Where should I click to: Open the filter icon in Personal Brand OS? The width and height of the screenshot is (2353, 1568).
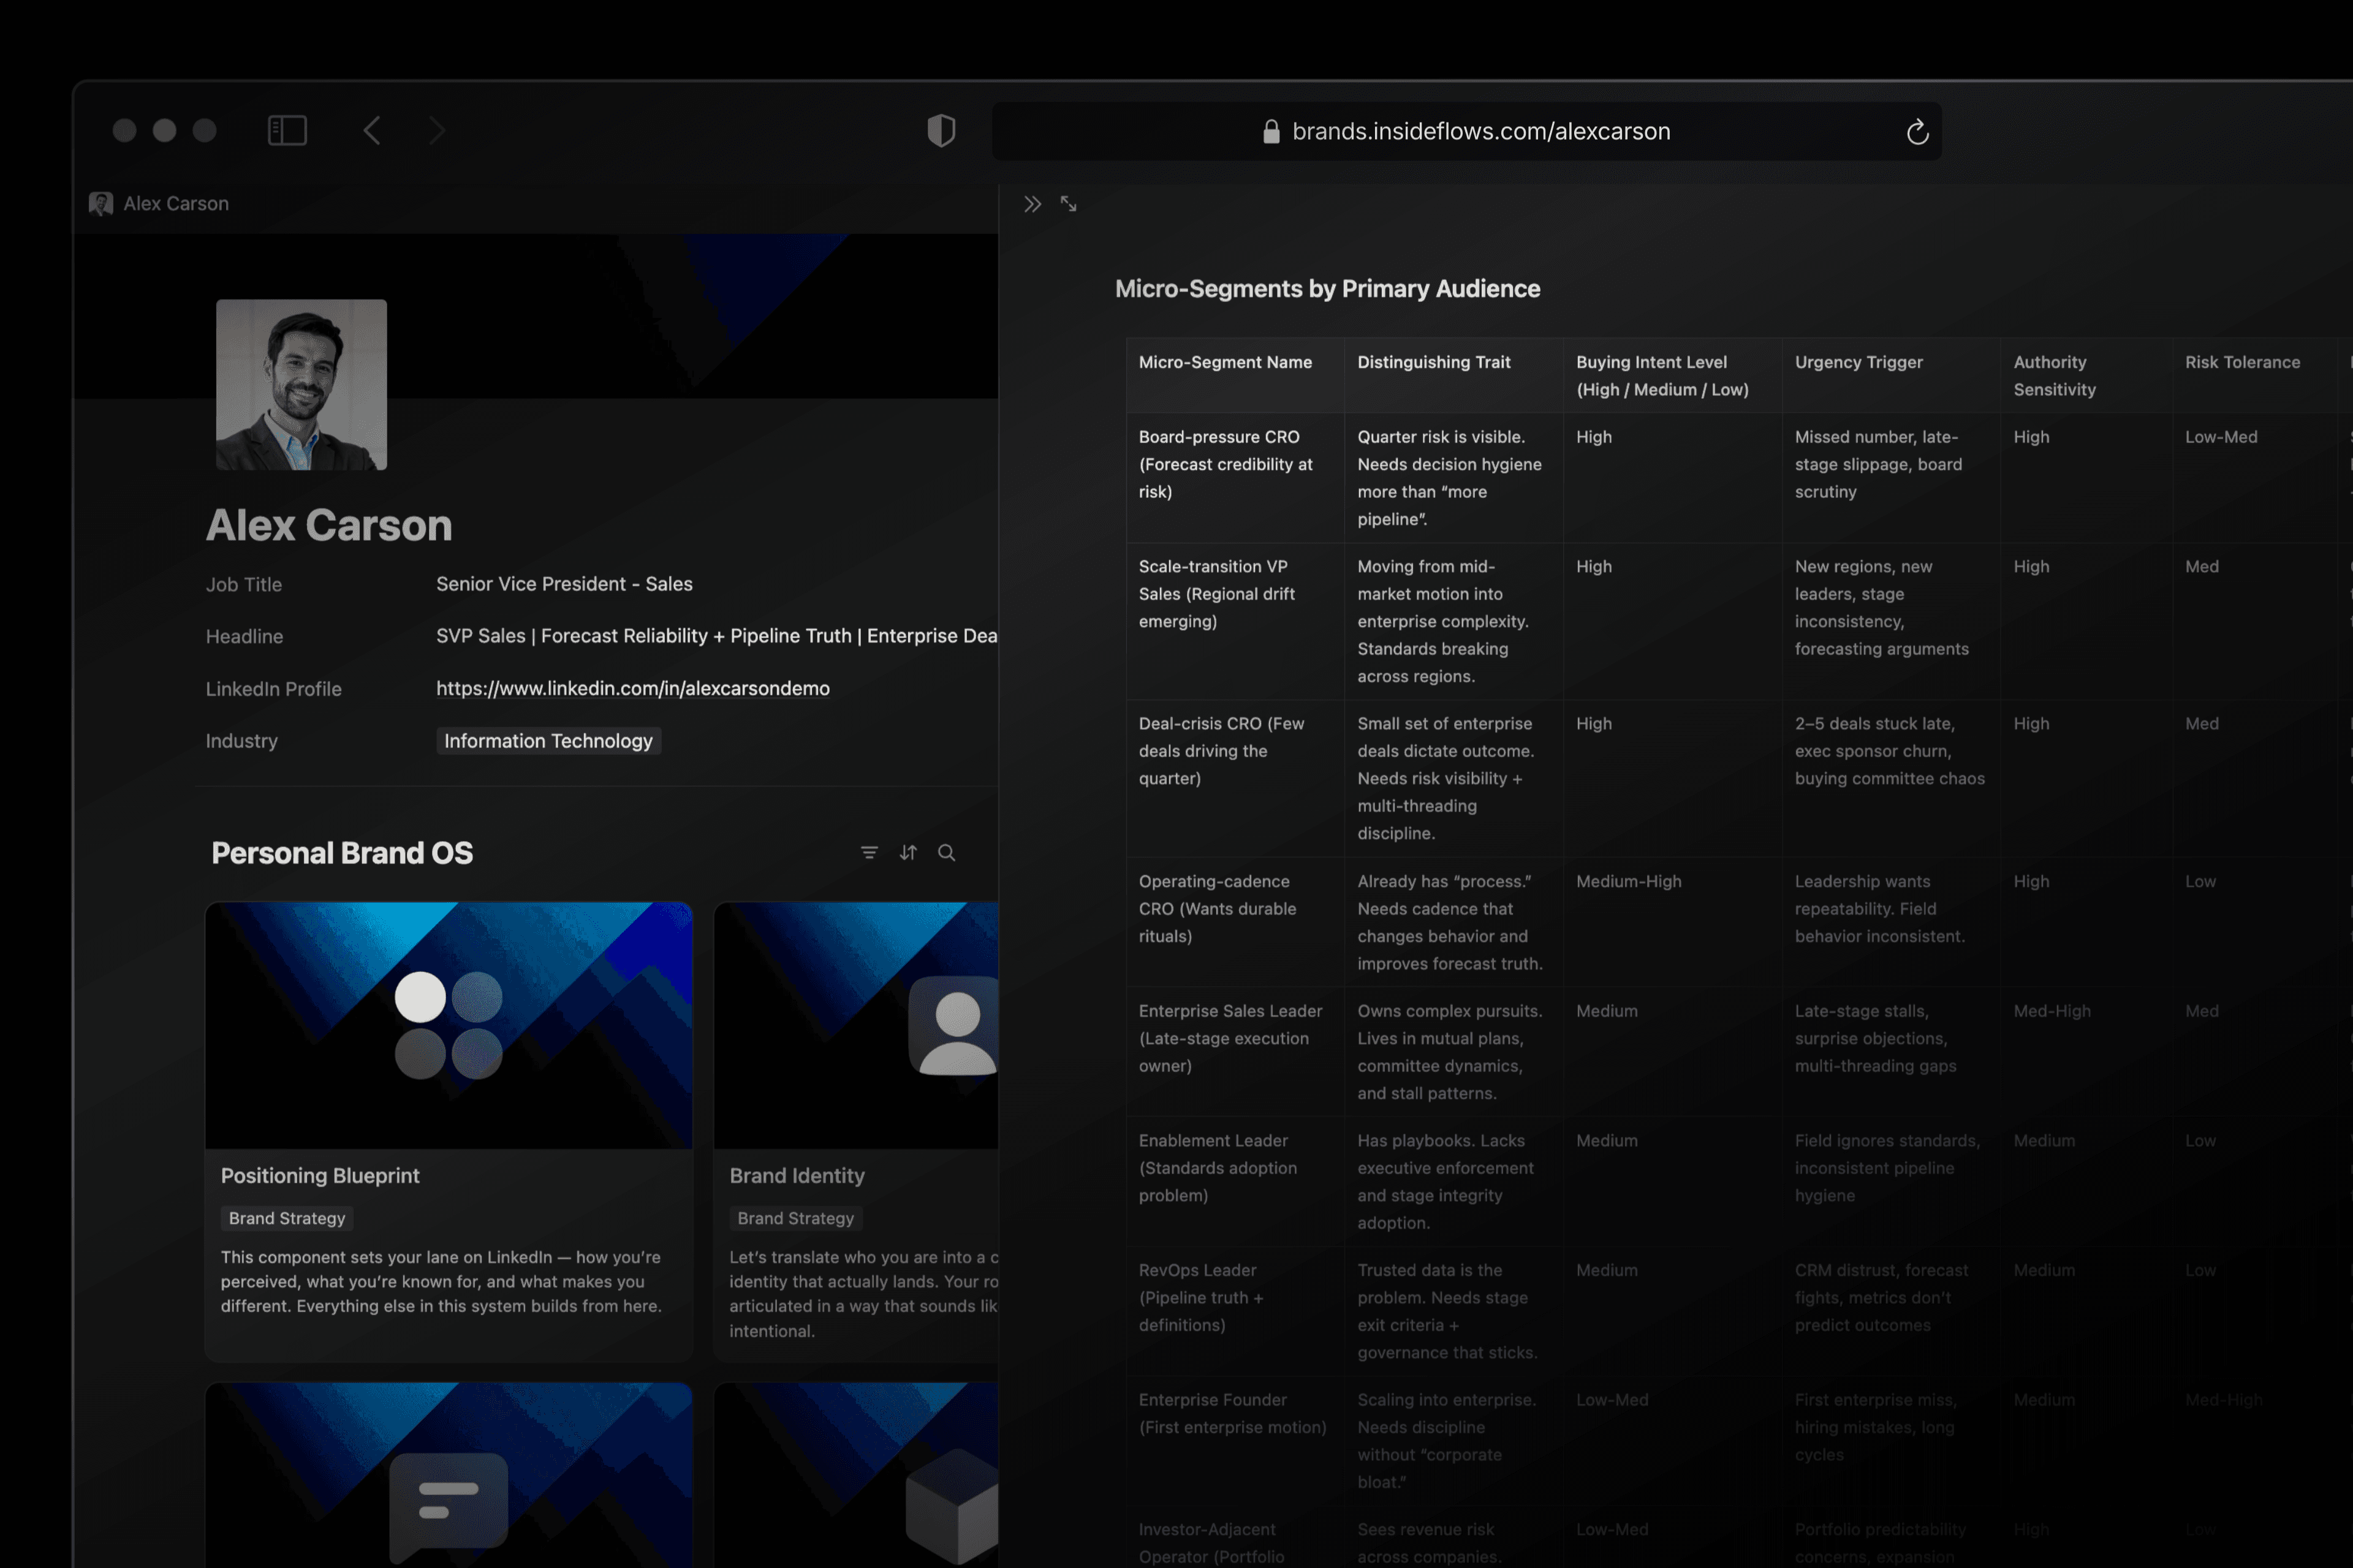point(868,853)
